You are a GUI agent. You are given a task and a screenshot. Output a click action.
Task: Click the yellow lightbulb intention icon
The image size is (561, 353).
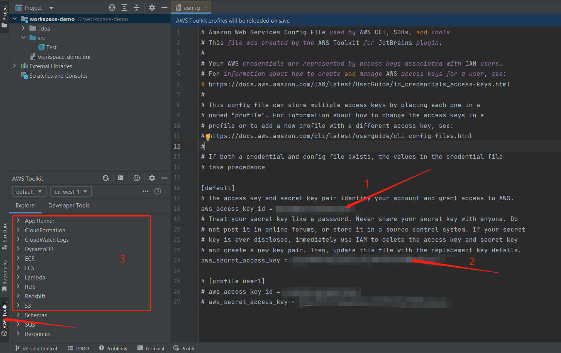tap(208, 137)
